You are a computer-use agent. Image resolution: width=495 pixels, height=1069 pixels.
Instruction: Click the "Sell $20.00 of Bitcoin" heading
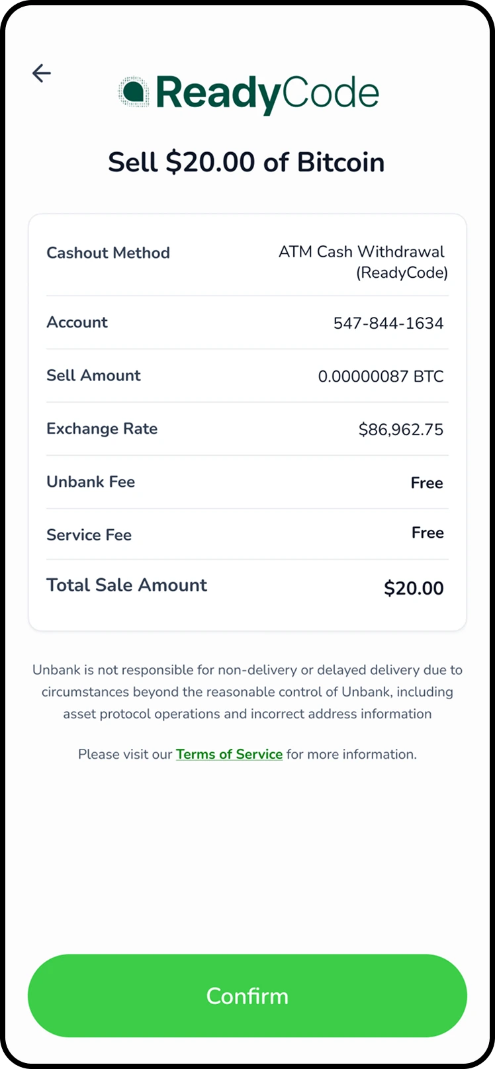[246, 162]
